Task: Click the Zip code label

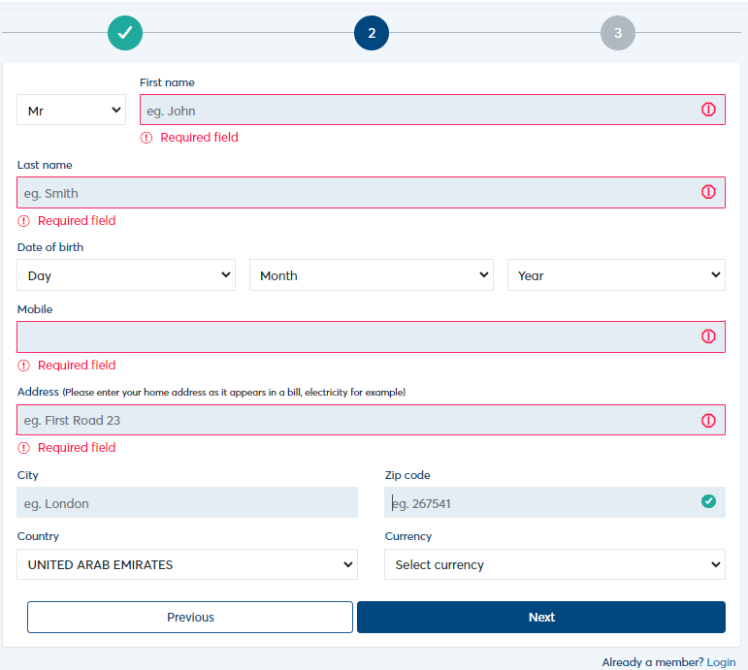Action: (407, 475)
